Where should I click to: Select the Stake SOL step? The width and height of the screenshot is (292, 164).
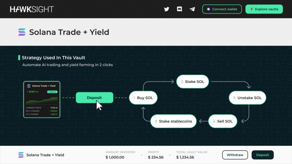click(x=193, y=81)
